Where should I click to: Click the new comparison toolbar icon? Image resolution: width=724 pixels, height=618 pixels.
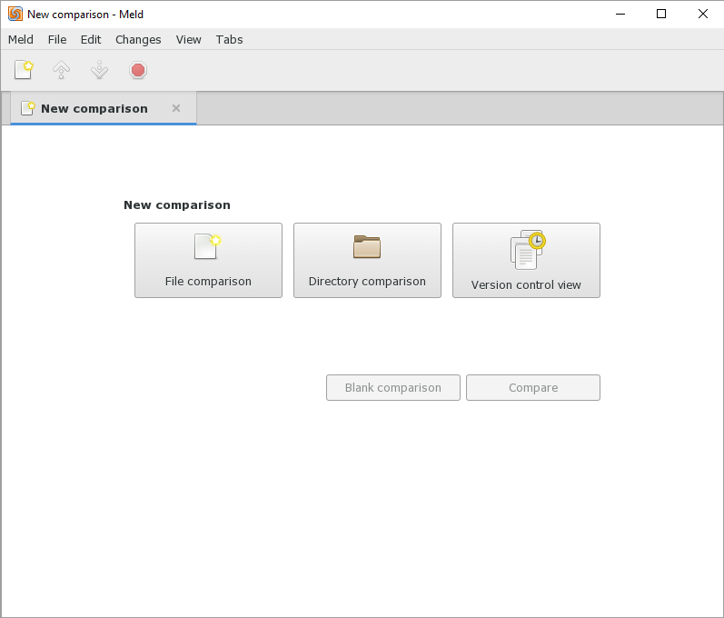point(24,70)
